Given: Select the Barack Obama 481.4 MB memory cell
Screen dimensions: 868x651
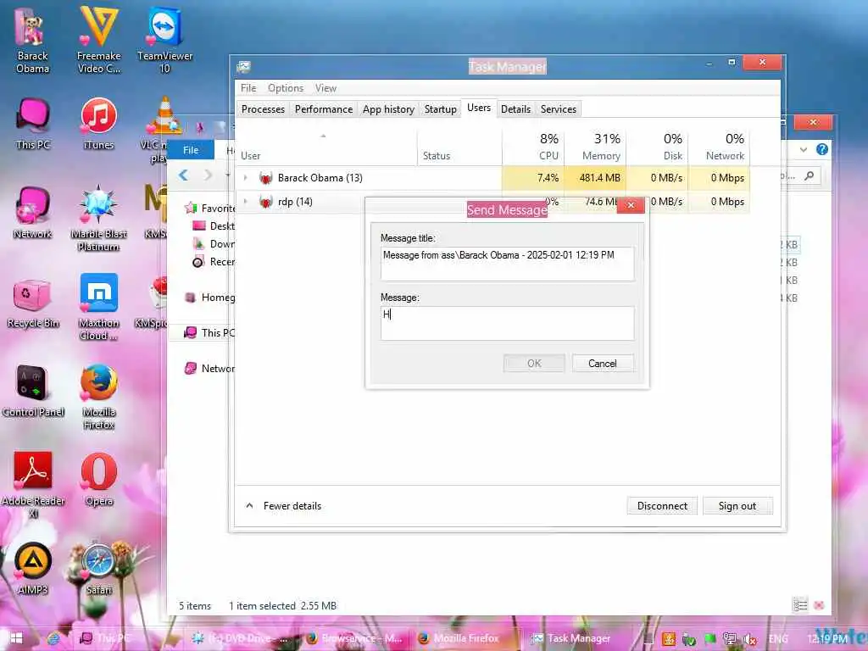Looking at the screenshot, I should coord(595,178).
